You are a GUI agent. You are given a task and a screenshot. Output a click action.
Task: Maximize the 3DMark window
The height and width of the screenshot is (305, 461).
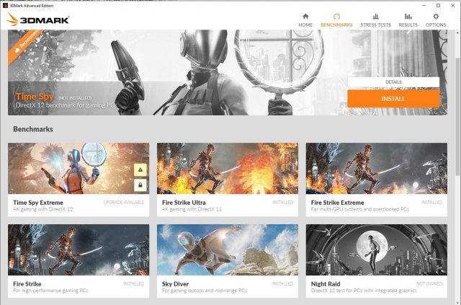(x=439, y=5)
